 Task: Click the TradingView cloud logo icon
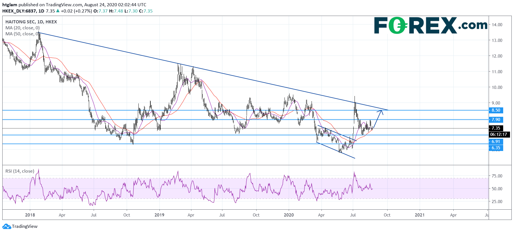point(7,226)
